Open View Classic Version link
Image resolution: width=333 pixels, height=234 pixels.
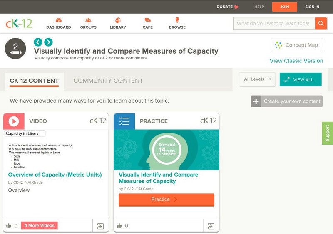296,61
